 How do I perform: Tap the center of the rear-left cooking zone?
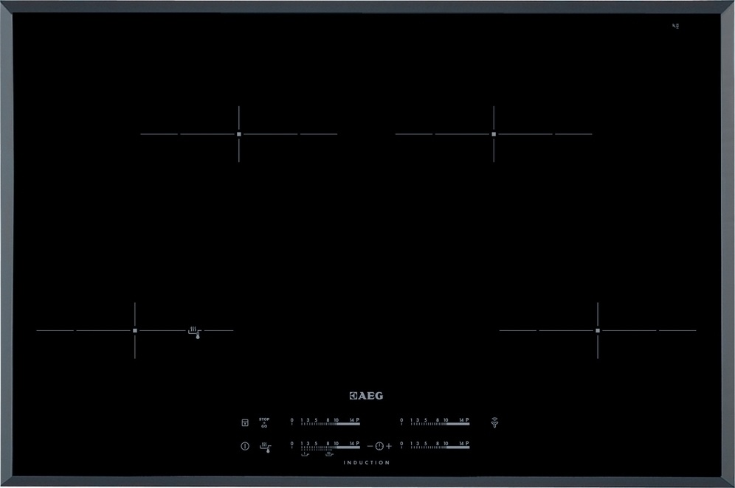pos(238,134)
